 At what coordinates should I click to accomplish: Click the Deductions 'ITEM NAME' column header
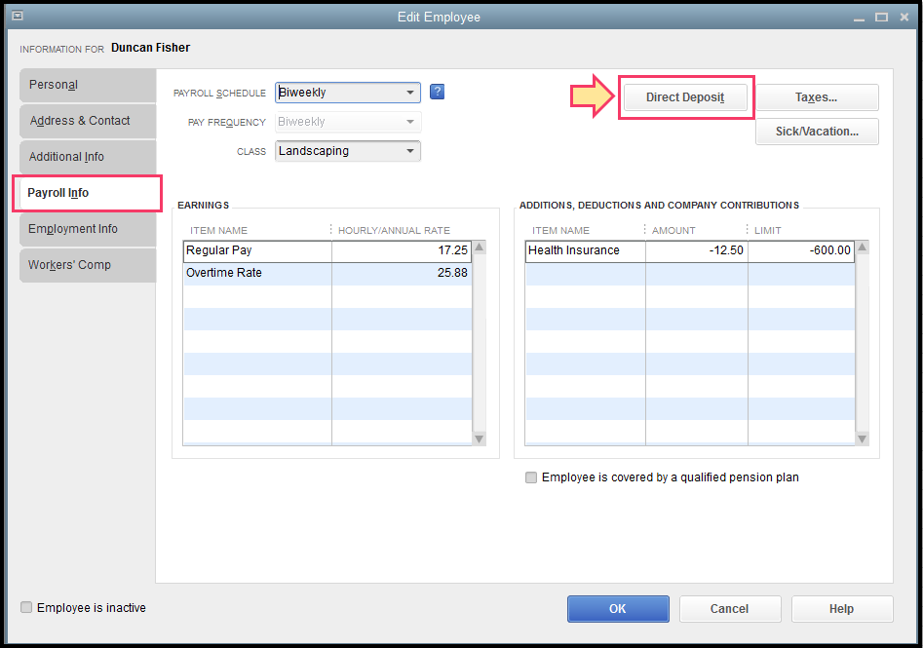[560, 231]
